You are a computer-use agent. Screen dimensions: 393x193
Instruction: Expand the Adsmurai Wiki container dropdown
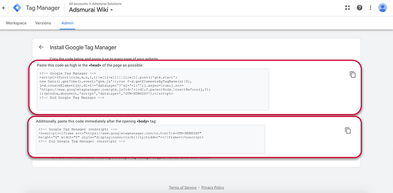coord(91,10)
